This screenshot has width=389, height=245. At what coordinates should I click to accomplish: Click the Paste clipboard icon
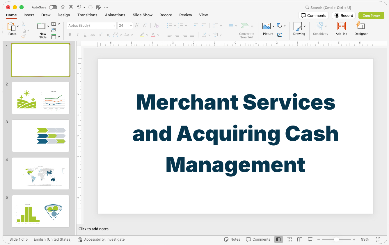(11, 27)
